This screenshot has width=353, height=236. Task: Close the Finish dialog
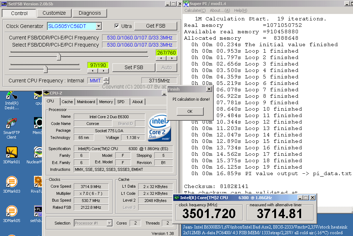click(x=209, y=89)
